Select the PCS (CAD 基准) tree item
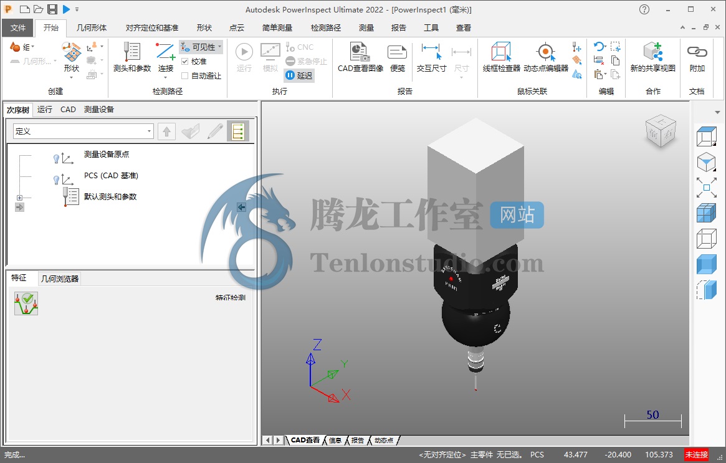 click(x=111, y=176)
